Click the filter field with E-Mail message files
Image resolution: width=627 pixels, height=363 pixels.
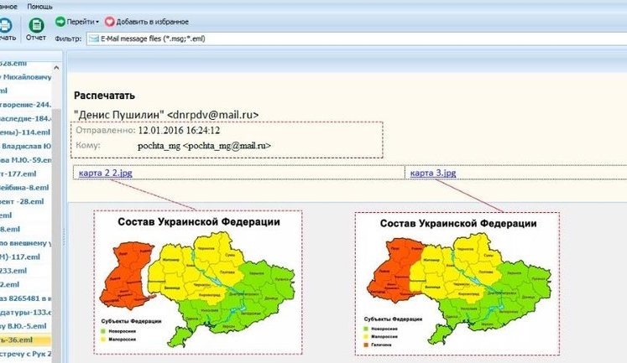(x=357, y=39)
